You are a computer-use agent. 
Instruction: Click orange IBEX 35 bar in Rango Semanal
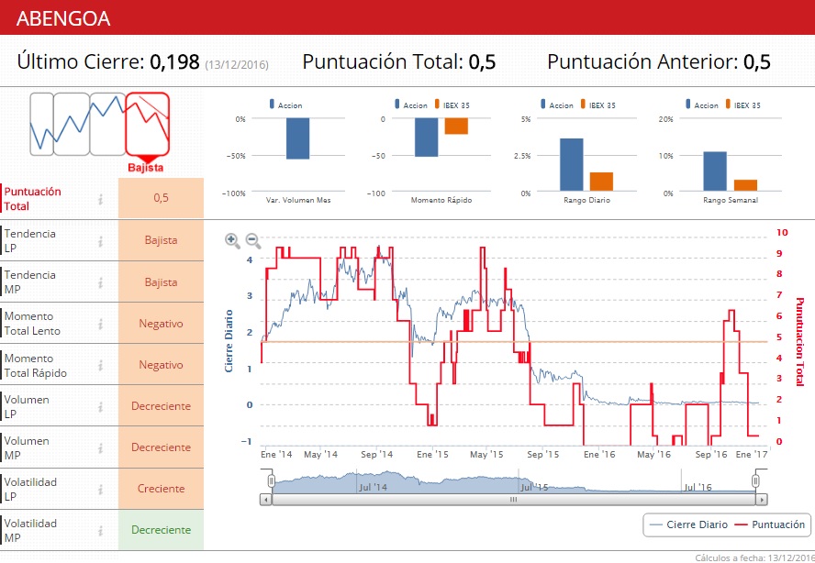click(745, 185)
